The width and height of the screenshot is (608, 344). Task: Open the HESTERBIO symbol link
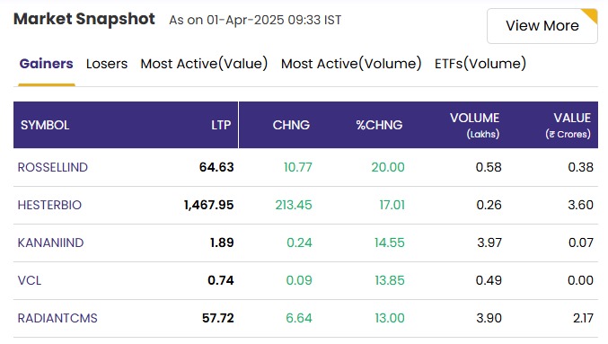(x=49, y=205)
